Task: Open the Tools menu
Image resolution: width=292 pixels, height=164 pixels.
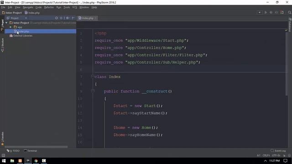Action: [x=67, y=7]
